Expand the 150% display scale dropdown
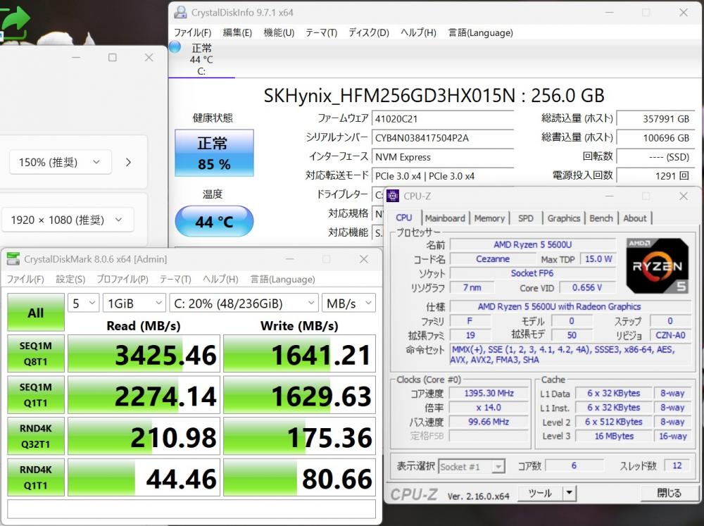This screenshot has height=526, width=704. [x=60, y=163]
